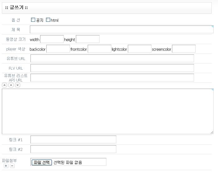Viewport: 218px width, 172px height.
Task: Click the backcolor input field
Action: tap(58, 49)
